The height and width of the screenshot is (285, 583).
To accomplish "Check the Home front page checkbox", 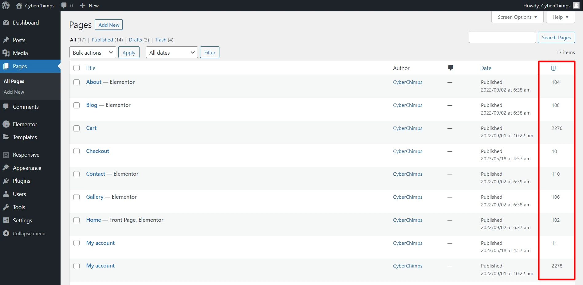I will (77, 220).
